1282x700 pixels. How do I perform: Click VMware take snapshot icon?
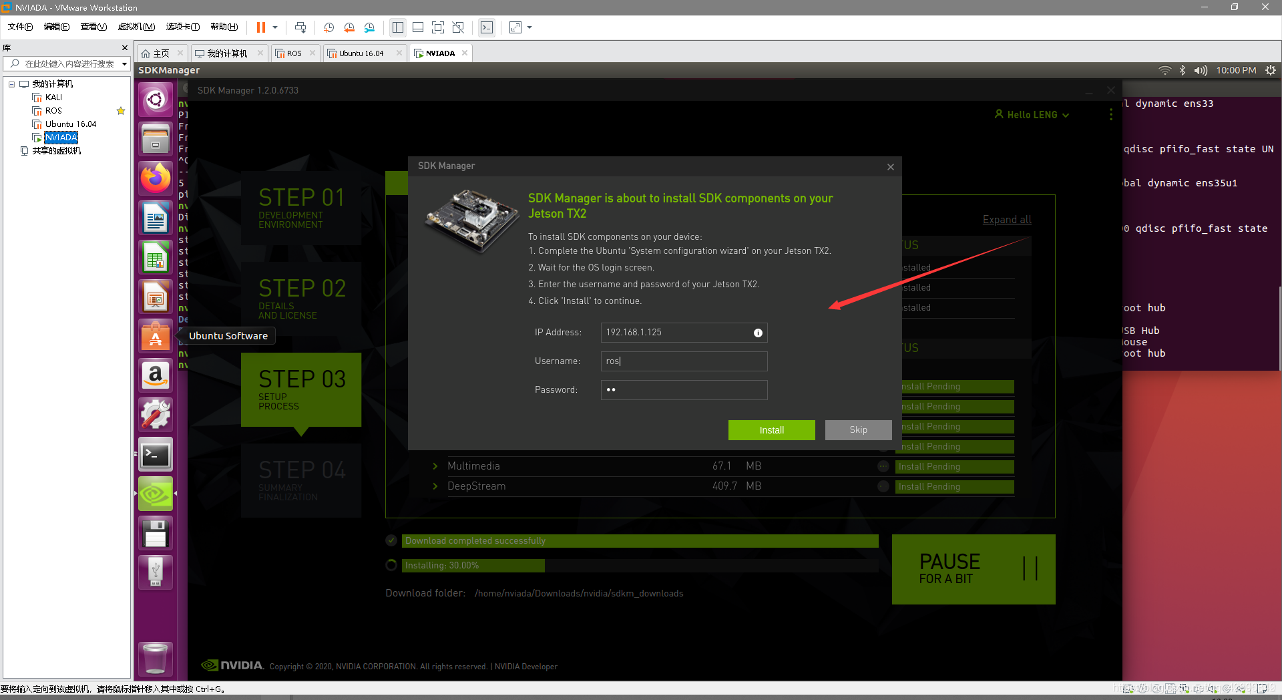329,27
